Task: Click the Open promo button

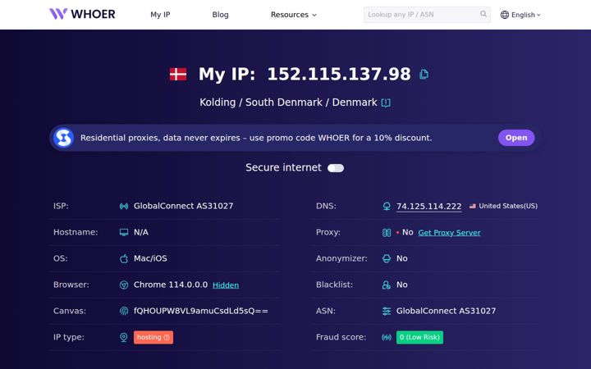Action: coord(516,138)
